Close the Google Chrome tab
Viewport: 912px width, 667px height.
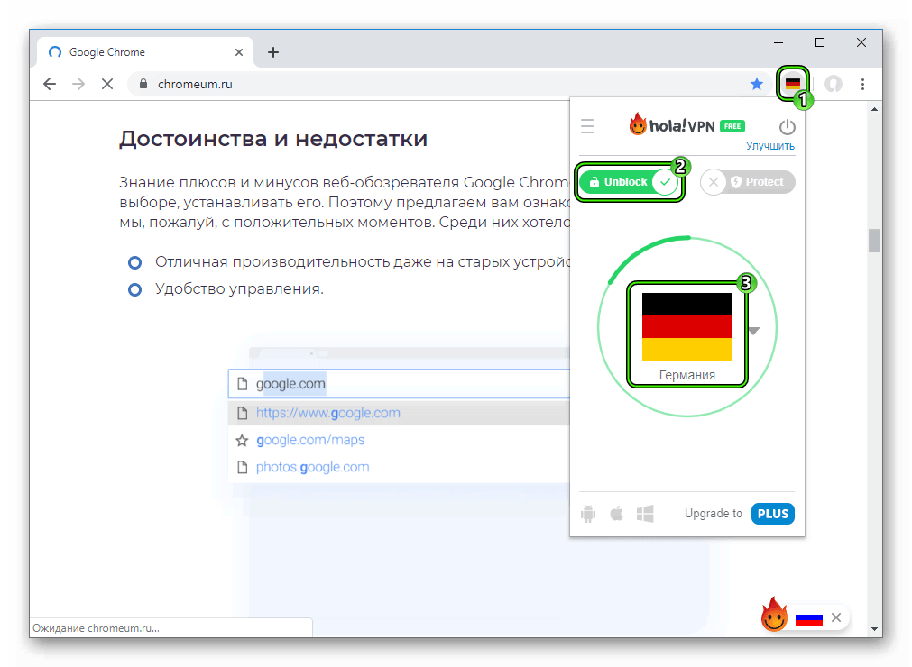[x=239, y=52]
